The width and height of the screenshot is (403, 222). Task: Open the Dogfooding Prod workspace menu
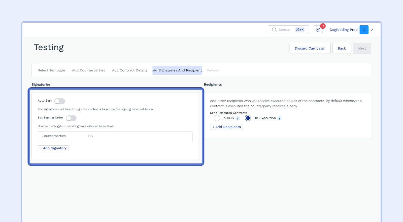pyautogui.click(x=343, y=30)
